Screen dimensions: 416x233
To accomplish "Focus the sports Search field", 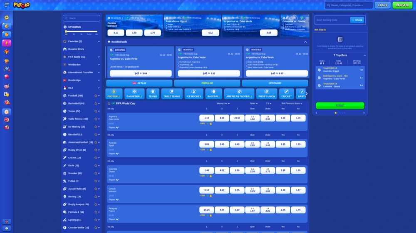I will click(82, 18).
